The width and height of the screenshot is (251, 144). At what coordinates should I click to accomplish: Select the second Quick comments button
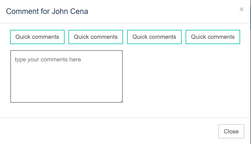click(x=96, y=37)
